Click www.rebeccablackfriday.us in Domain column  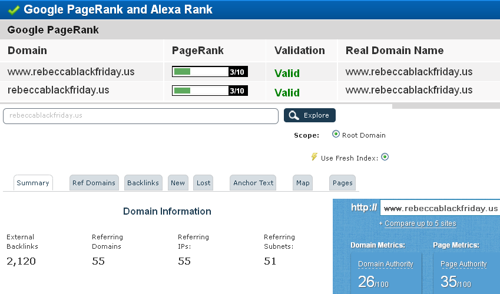(x=71, y=72)
